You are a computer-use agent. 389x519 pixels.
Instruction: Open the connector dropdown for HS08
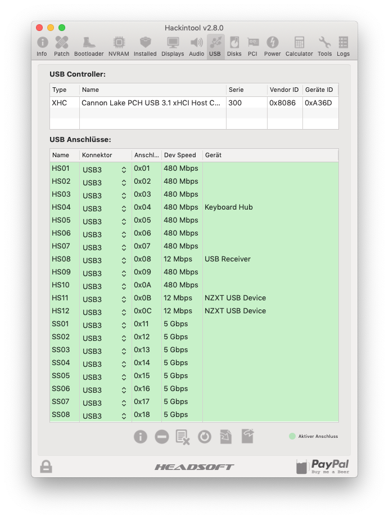click(105, 260)
